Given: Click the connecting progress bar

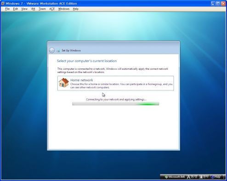Looking at the screenshot, I should (x=116, y=104).
